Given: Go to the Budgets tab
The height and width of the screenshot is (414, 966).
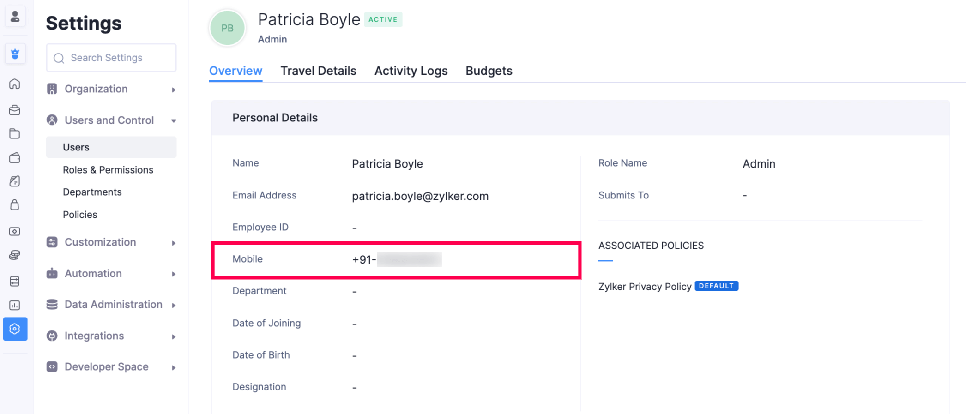Looking at the screenshot, I should (489, 71).
